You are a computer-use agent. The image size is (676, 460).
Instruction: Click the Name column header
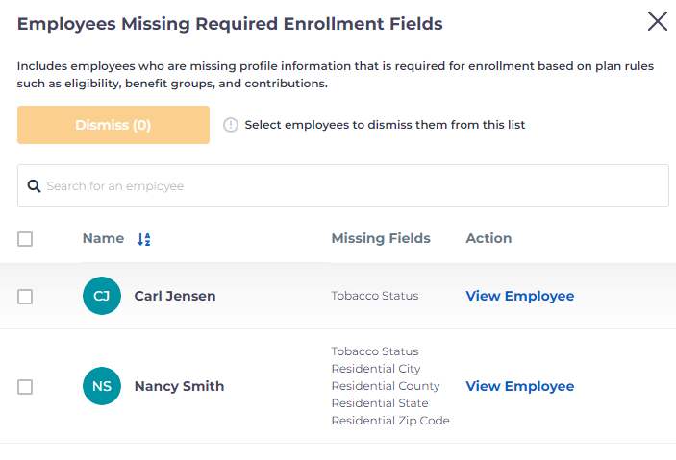tap(103, 238)
